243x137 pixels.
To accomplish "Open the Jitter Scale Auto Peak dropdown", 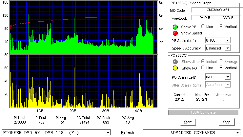I will 228,85.
